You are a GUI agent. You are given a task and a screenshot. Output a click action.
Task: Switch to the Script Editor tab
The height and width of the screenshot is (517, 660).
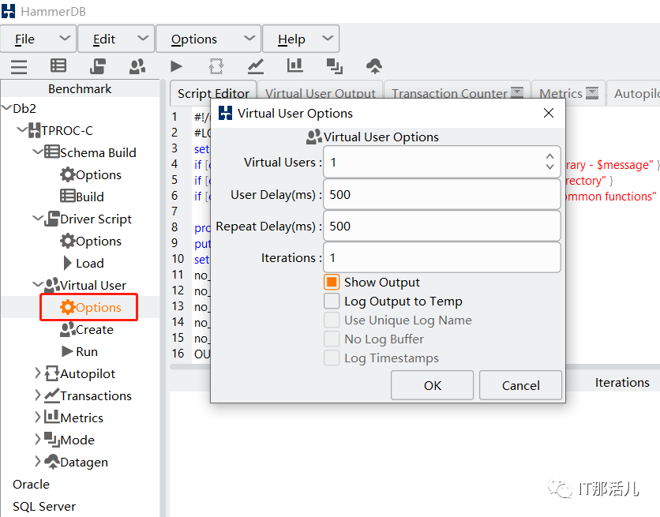[x=213, y=93]
